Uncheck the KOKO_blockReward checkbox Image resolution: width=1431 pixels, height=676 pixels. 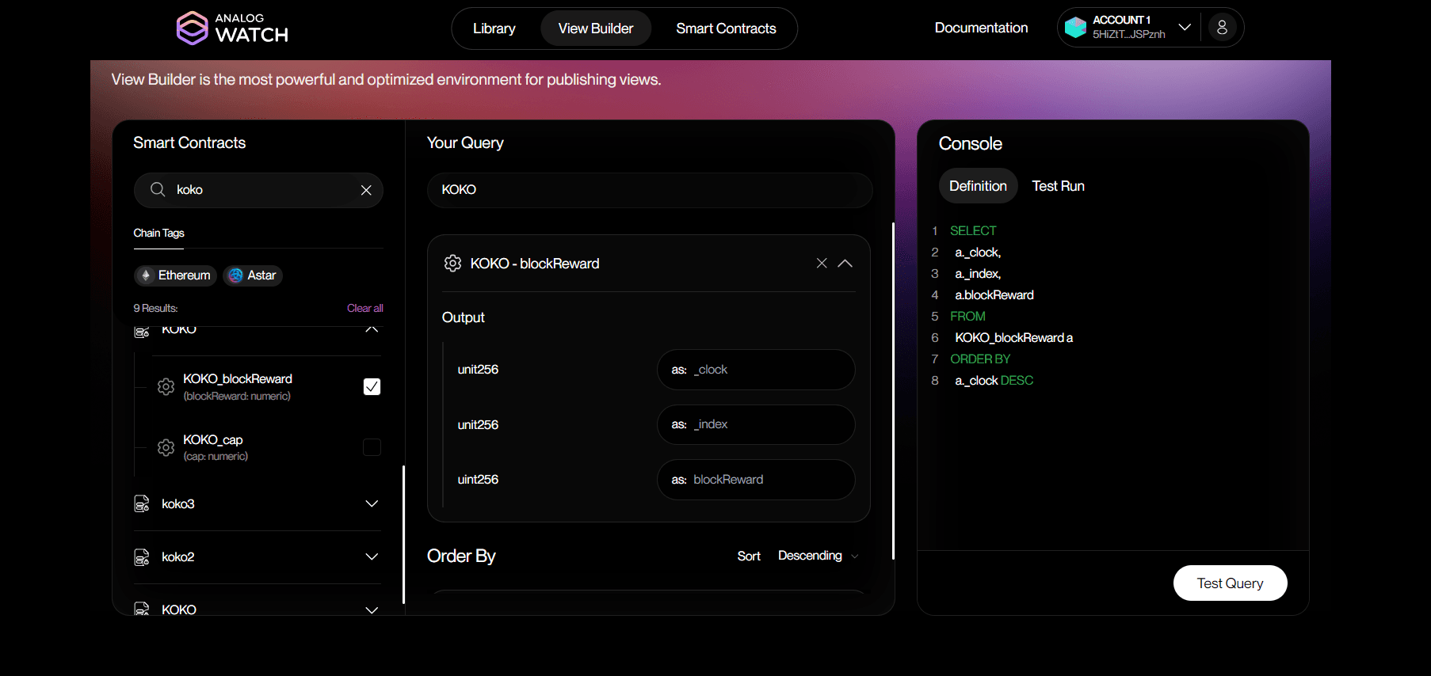click(372, 386)
